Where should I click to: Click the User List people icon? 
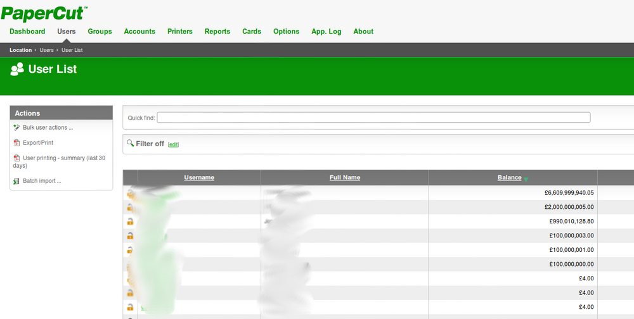pos(17,69)
